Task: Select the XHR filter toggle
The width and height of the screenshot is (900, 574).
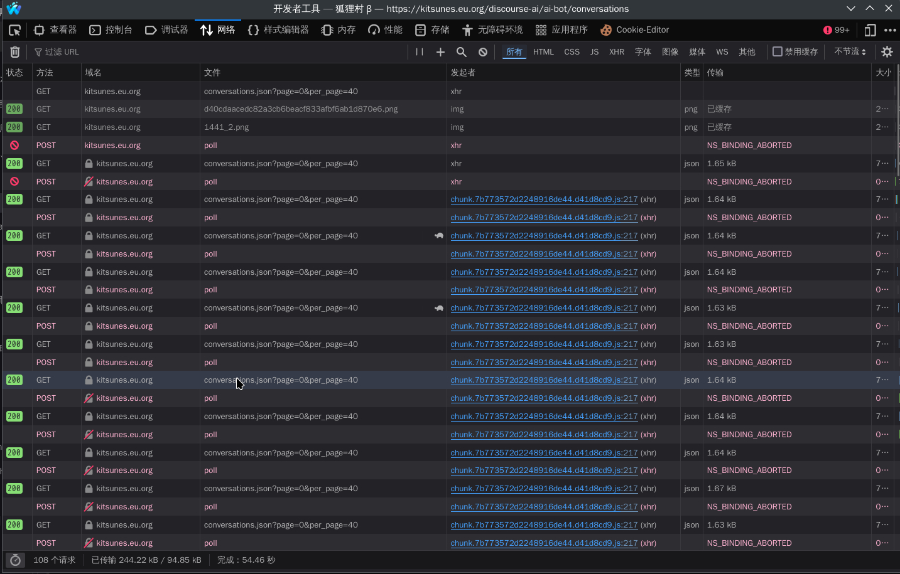Action: (x=616, y=52)
